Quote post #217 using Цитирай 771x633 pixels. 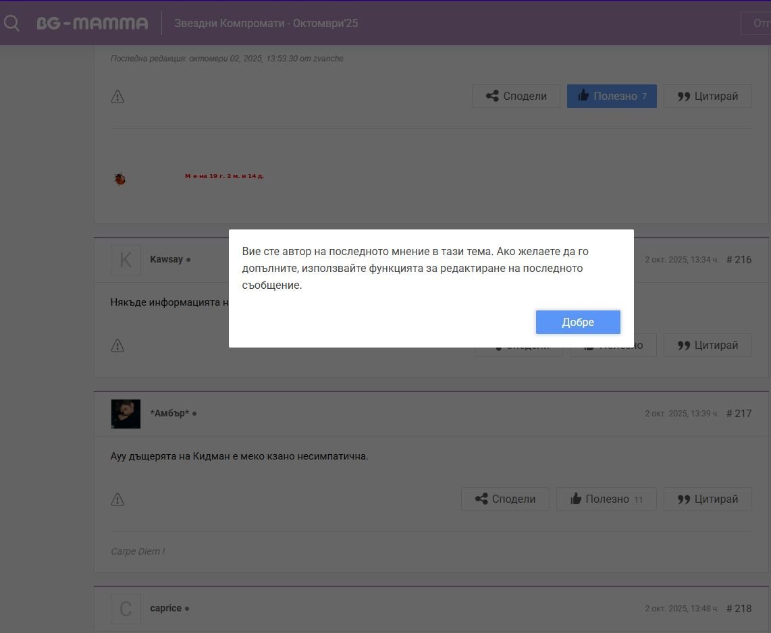click(x=708, y=499)
